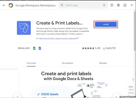Show next screenshot with right chevron
The height and width of the screenshot is (98, 136).
click(x=116, y=96)
